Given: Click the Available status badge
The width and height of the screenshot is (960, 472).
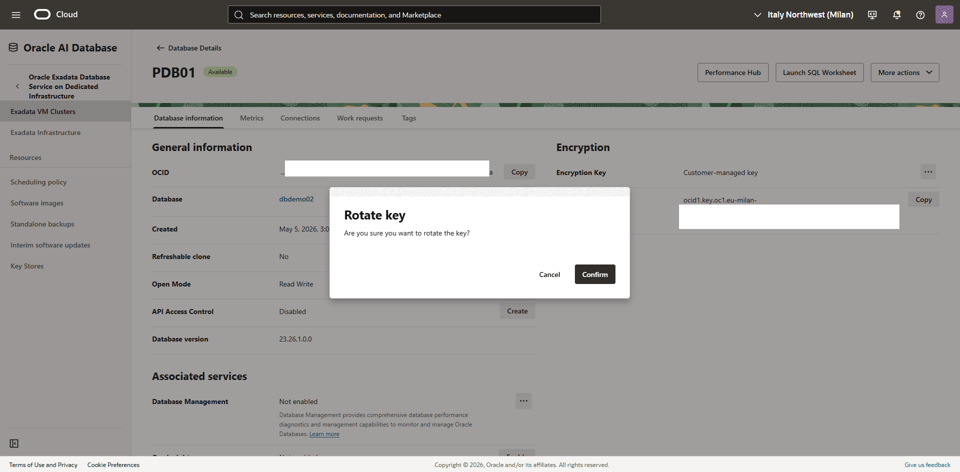Looking at the screenshot, I should pyautogui.click(x=220, y=72).
